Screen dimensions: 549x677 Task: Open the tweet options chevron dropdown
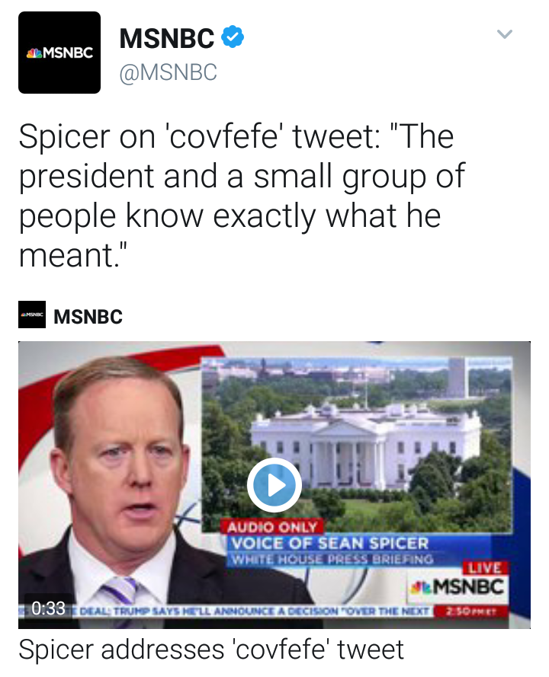[504, 34]
